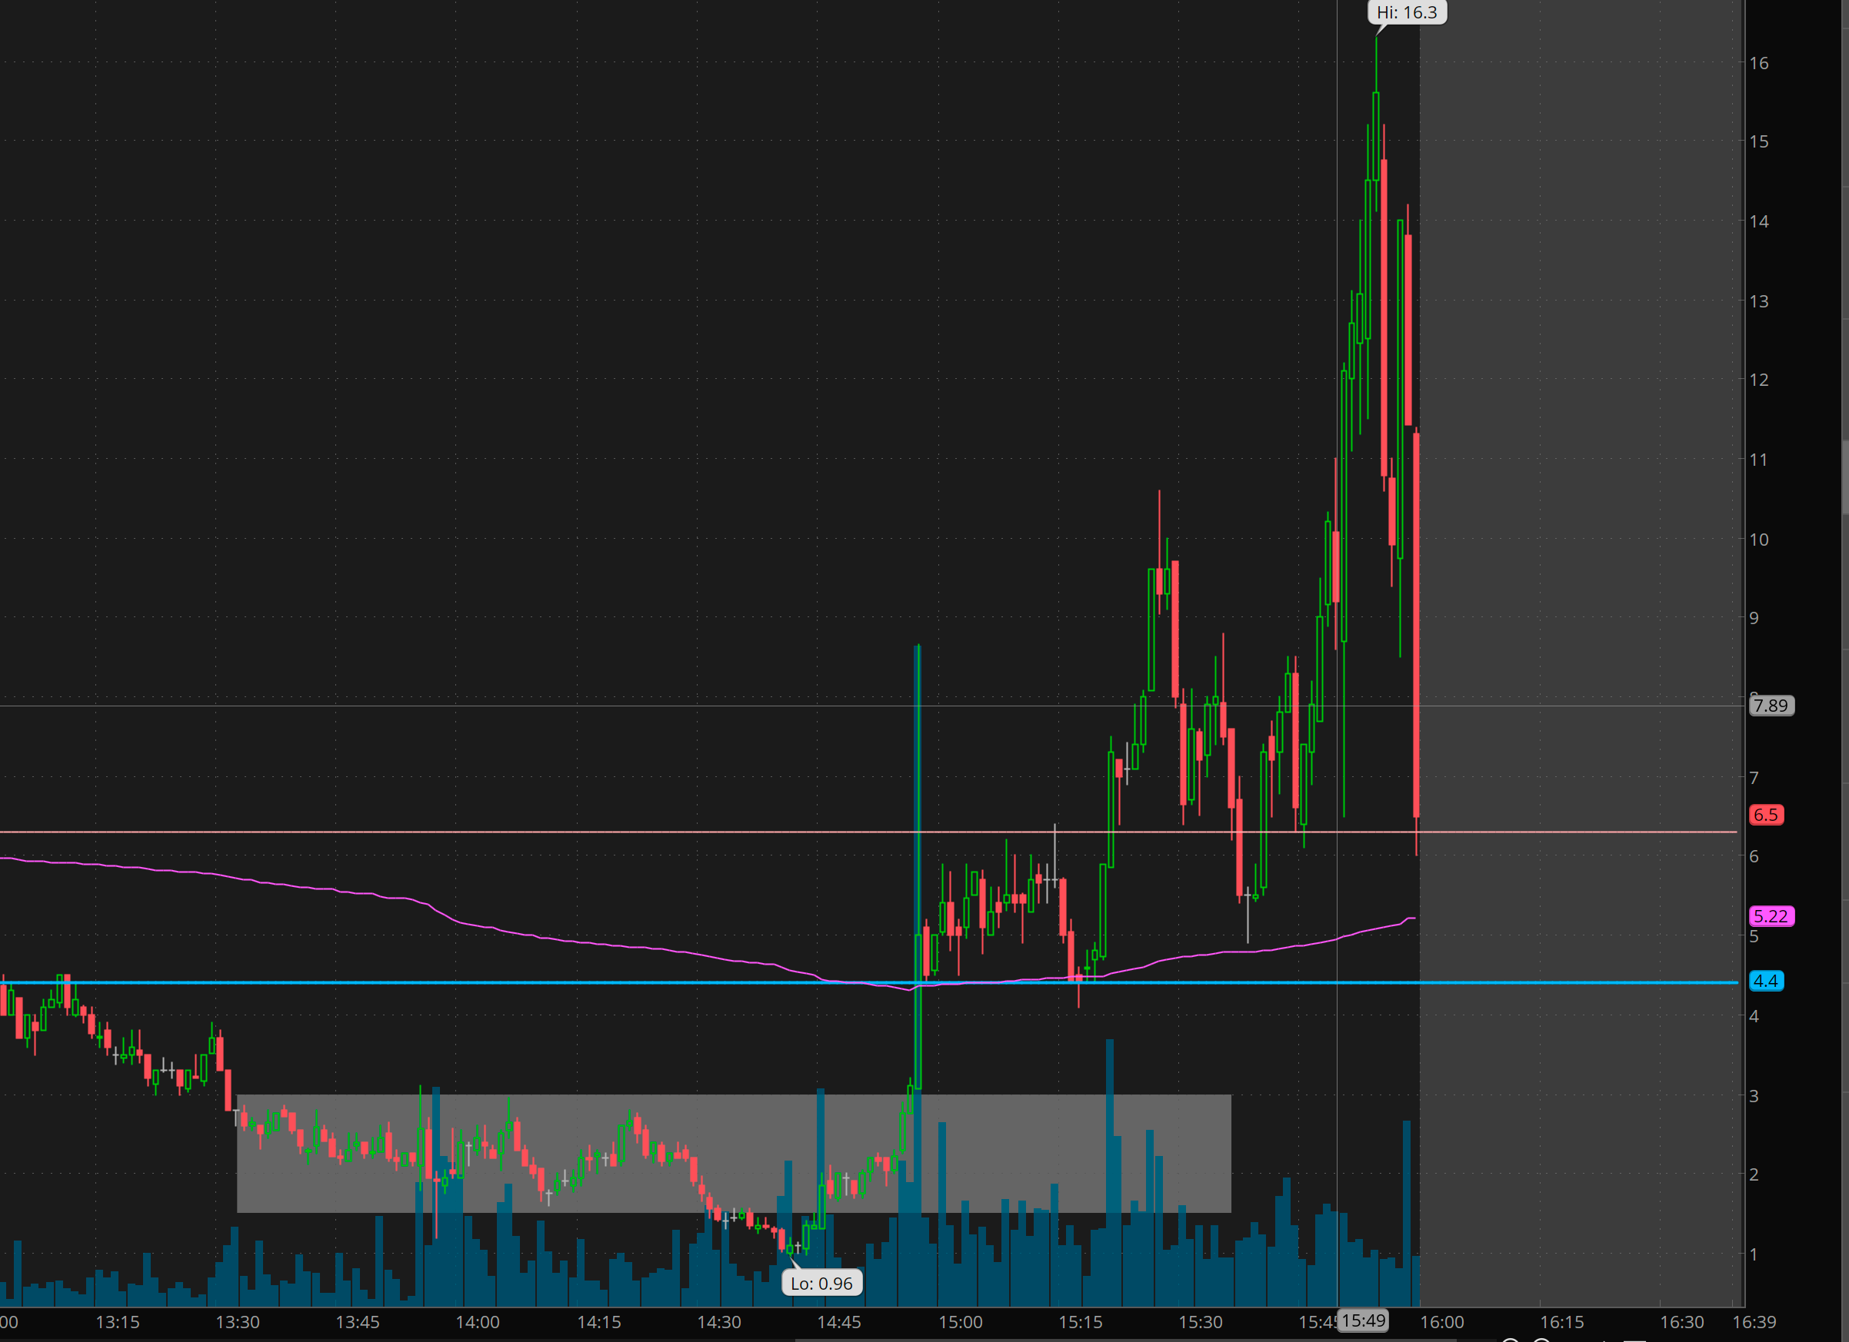The width and height of the screenshot is (1849, 1342).
Task: Click the 15:49 crosshair time label
Action: [x=1364, y=1320]
